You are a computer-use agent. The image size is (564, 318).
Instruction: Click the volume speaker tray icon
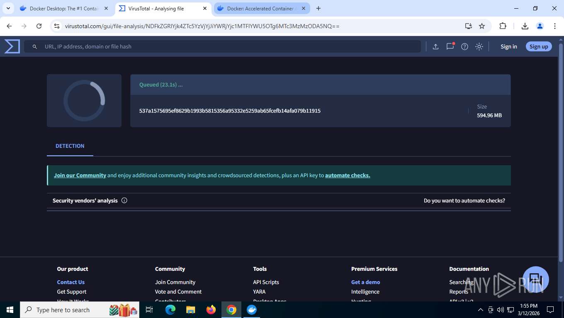(x=500, y=310)
